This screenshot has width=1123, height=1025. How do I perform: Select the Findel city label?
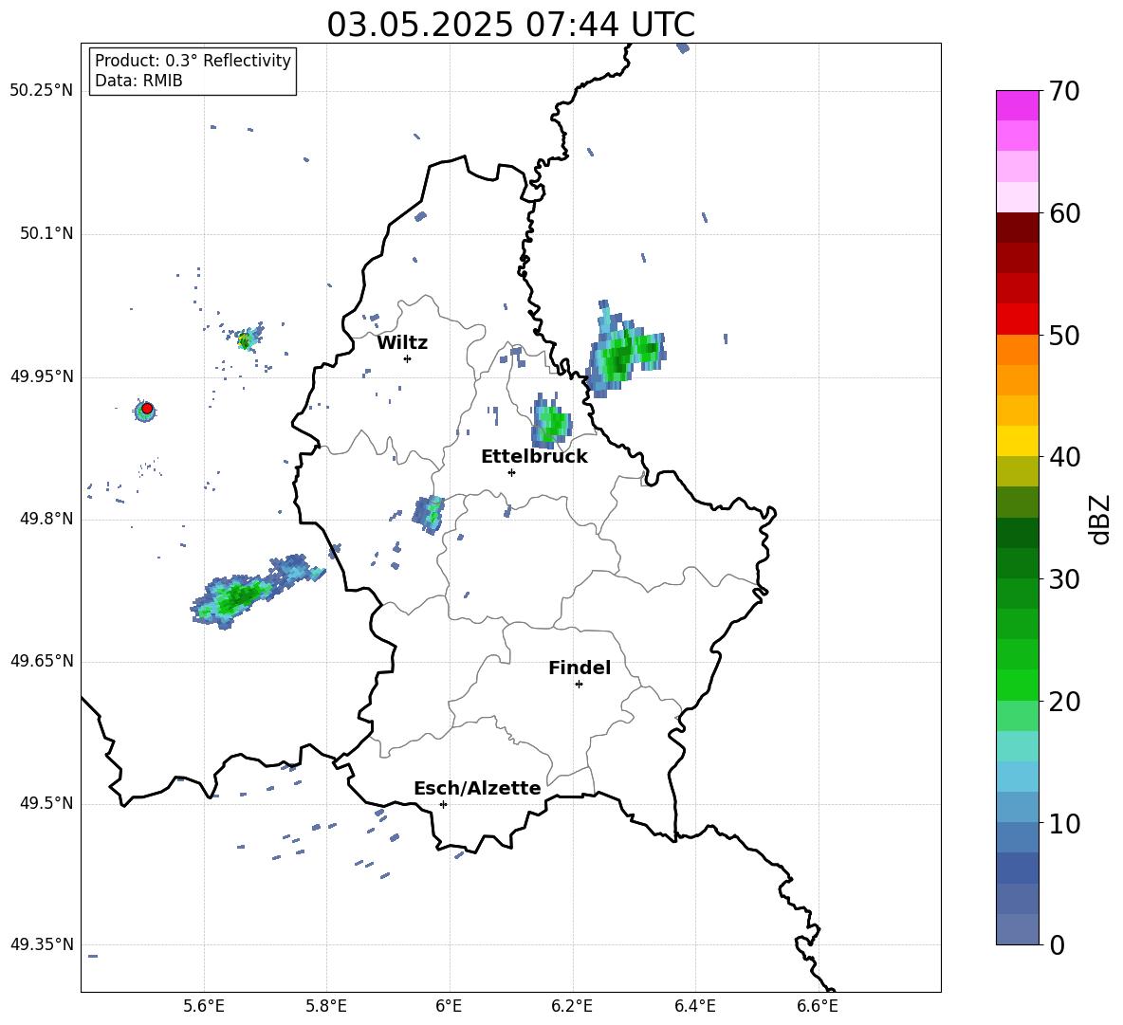[580, 668]
